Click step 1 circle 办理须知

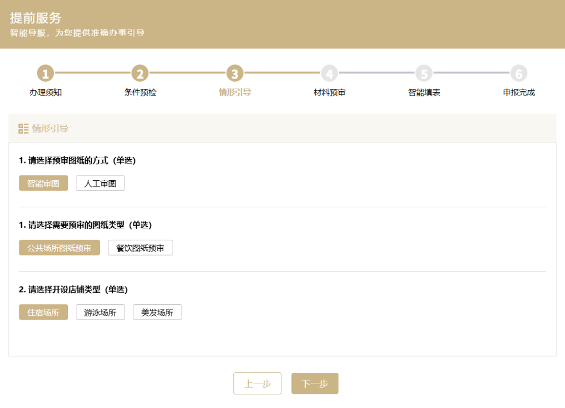tap(46, 74)
